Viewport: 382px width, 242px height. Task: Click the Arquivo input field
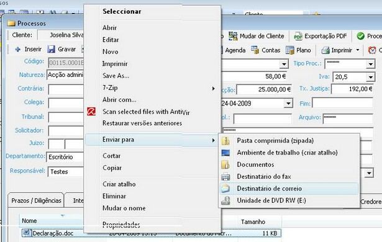coord(348,119)
